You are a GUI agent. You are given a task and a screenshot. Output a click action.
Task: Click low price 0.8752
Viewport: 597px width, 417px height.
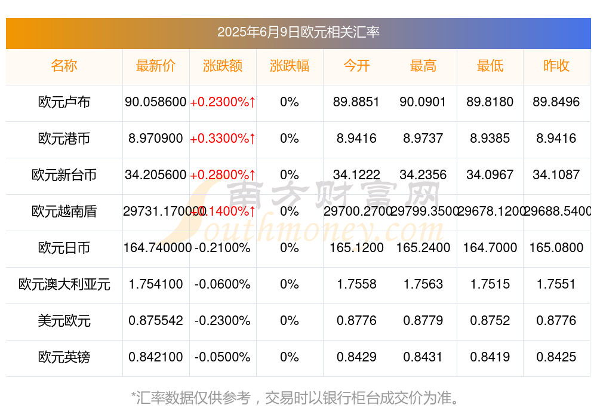pyautogui.click(x=490, y=321)
